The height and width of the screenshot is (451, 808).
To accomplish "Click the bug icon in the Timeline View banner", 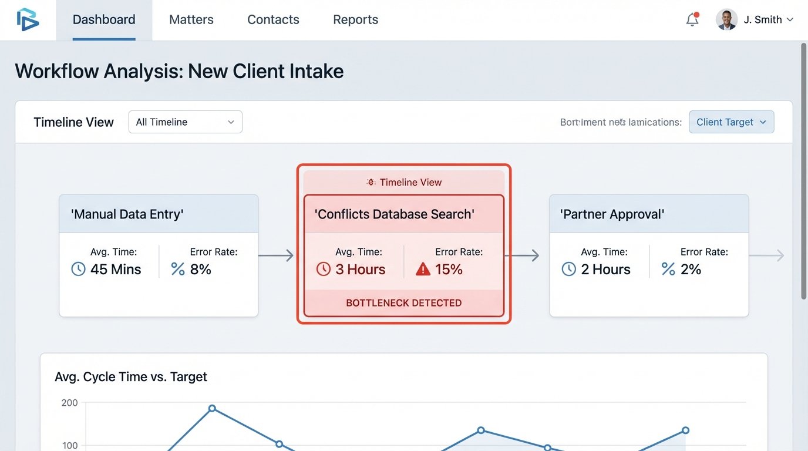I will tap(371, 182).
